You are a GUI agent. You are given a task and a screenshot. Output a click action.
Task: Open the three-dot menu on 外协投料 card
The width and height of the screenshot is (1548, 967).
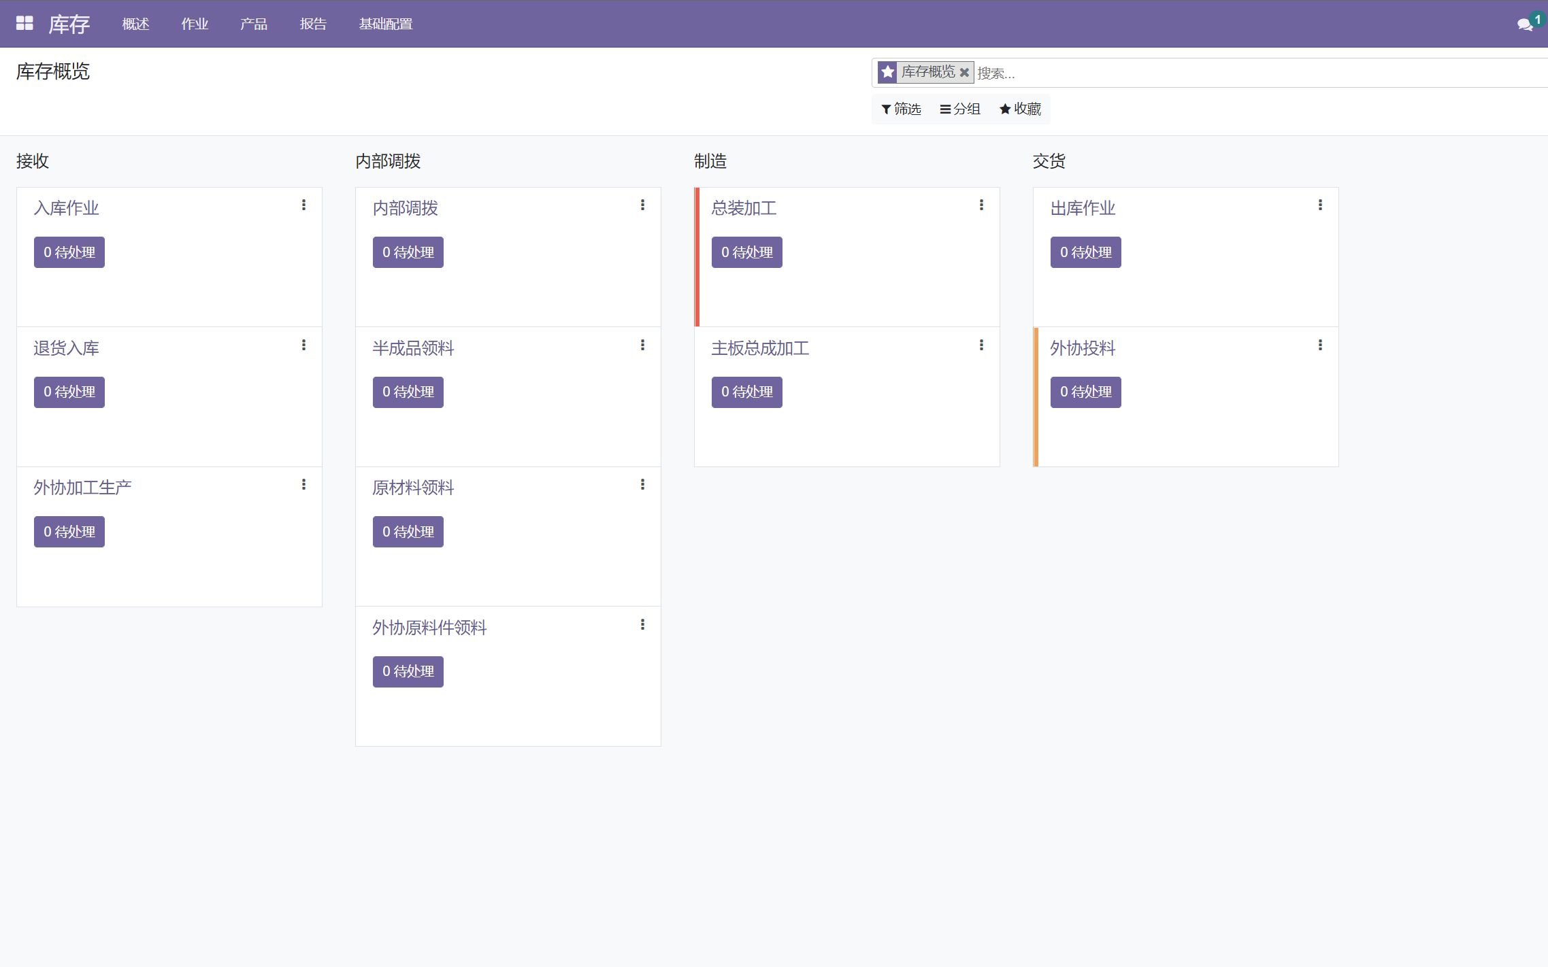pos(1320,345)
